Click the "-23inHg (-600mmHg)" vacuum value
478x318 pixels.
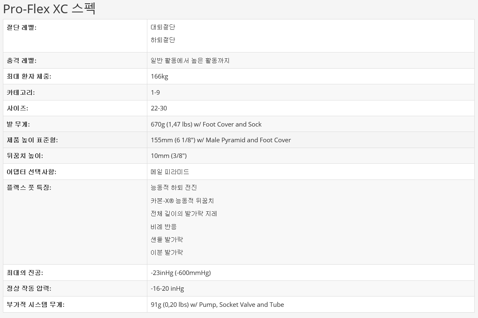point(181,273)
